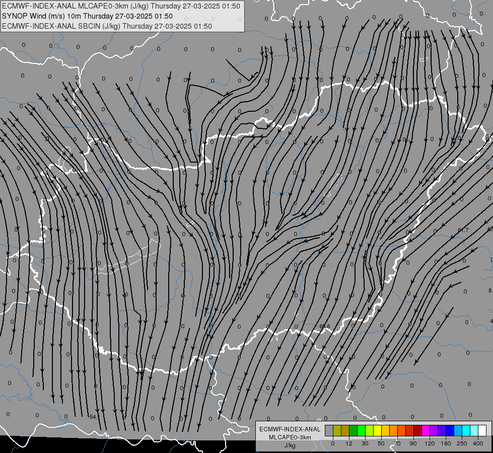This screenshot has width=493, height=453.
Task: Click the legend scale value 30
Action: click(x=365, y=443)
